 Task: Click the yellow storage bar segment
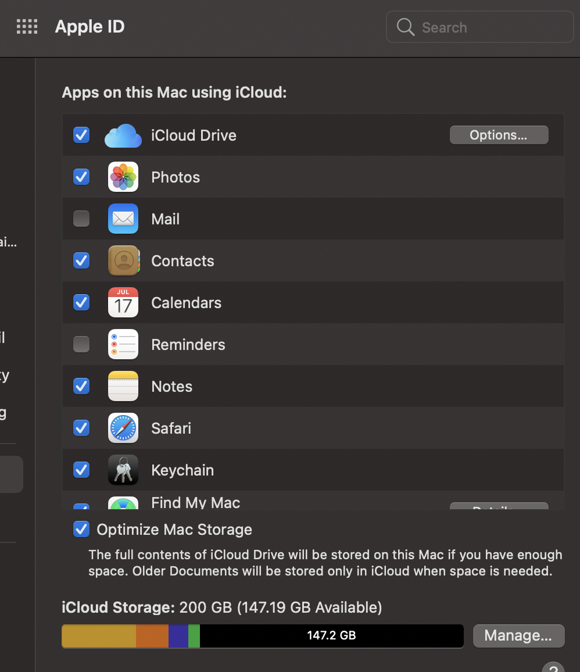[99, 635]
